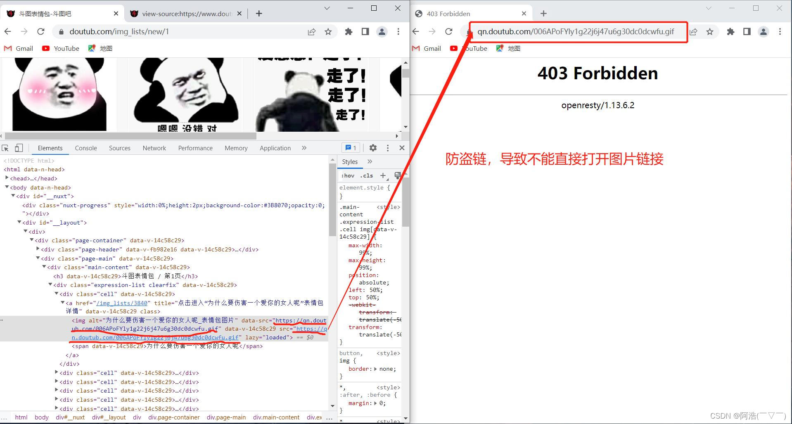The image size is (792, 424).
Task: Close the 斗图表情包-斗图吧 tab
Action: tap(116, 14)
